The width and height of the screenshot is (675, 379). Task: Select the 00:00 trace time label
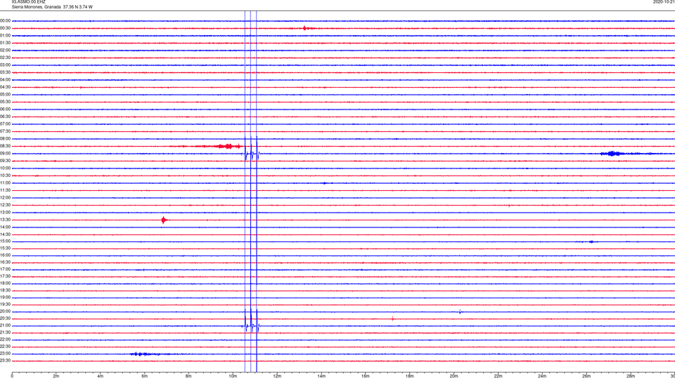coord(5,20)
